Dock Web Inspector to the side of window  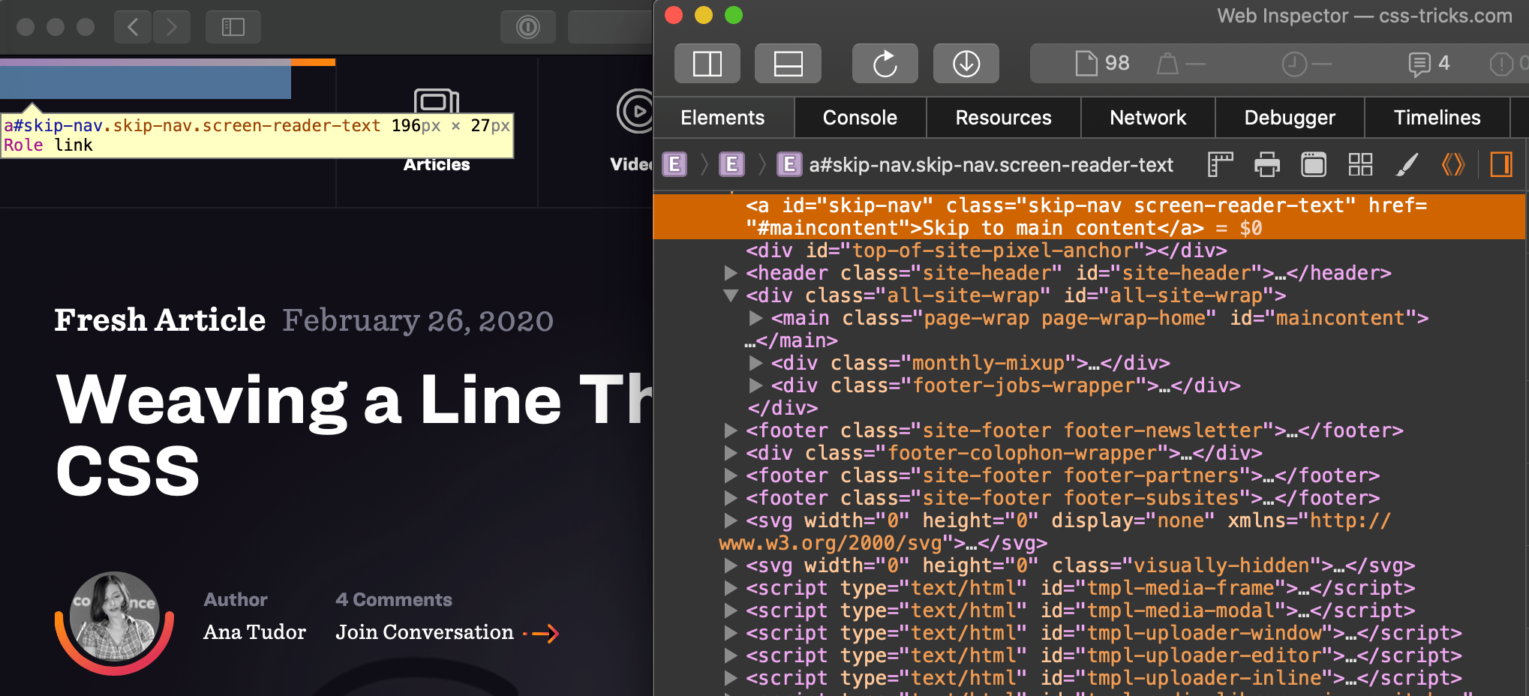707,64
